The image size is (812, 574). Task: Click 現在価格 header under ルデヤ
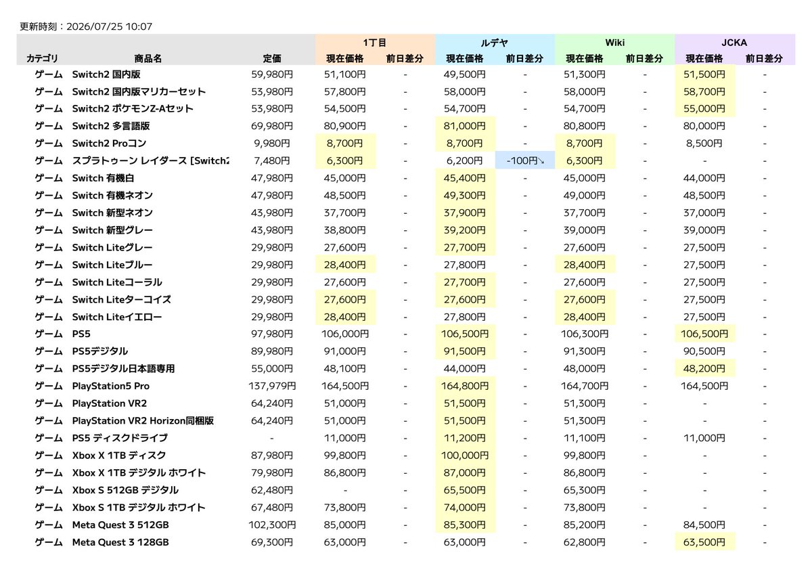465,59
